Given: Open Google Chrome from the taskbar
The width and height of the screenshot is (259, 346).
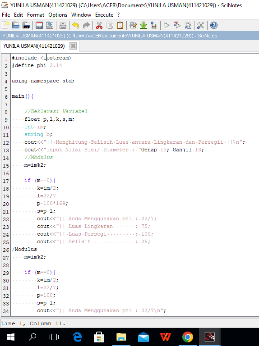Looking at the screenshot, I should [x=188, y=337].
